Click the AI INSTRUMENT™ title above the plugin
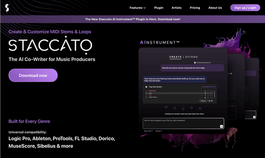The image size is (265, 158). click(160, 42)
